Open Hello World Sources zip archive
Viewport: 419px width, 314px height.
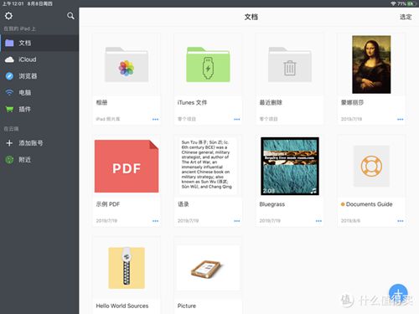pyautogui.click(x=127, y=268)
